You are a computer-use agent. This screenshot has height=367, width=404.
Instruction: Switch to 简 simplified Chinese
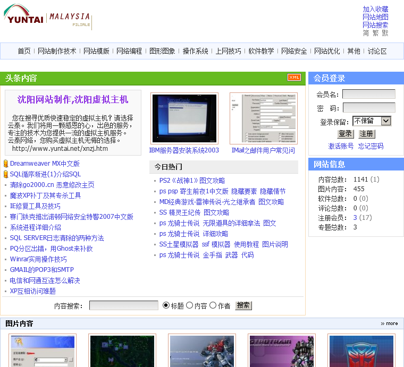point(366,33)
